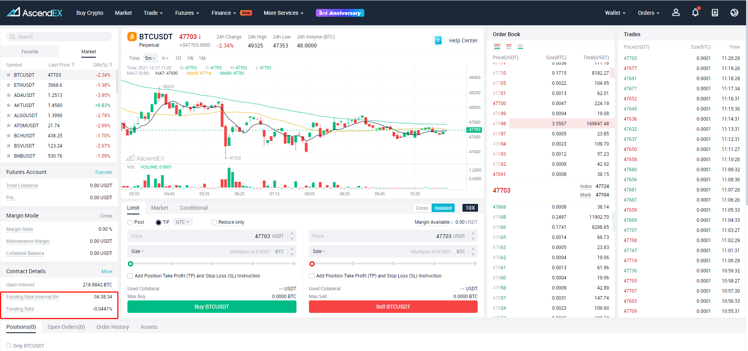748x351 pixels.
Task: Switch margin mode to Isolated
Action: 443,208
